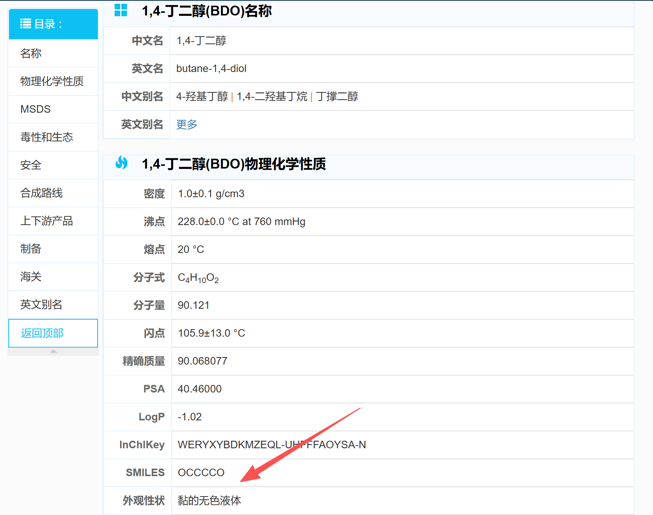Screen dimensions: 653x515
Task: Jump to the 海关 section
Action: click(31, 277)
